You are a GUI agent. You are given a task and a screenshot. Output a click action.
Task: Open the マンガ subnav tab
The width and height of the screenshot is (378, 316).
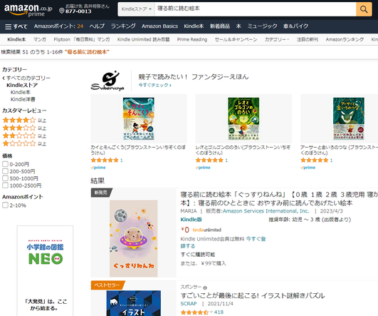coord(40,39)
